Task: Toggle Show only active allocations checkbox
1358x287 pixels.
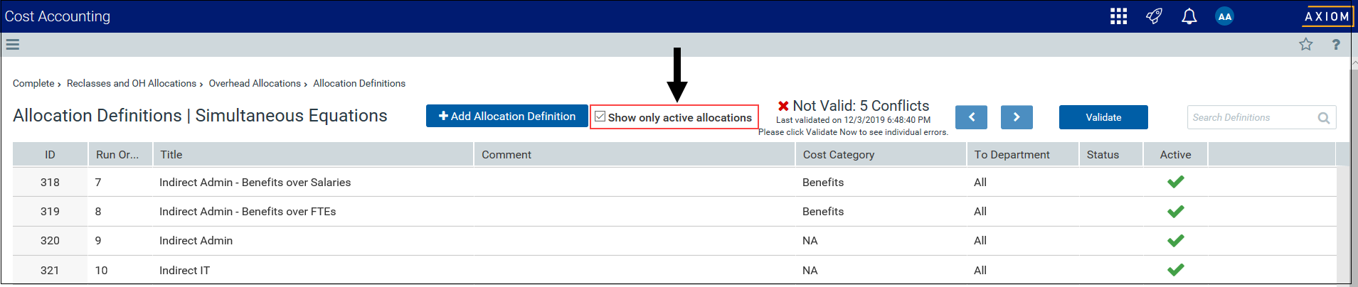Action: click(x=600, y=117)
